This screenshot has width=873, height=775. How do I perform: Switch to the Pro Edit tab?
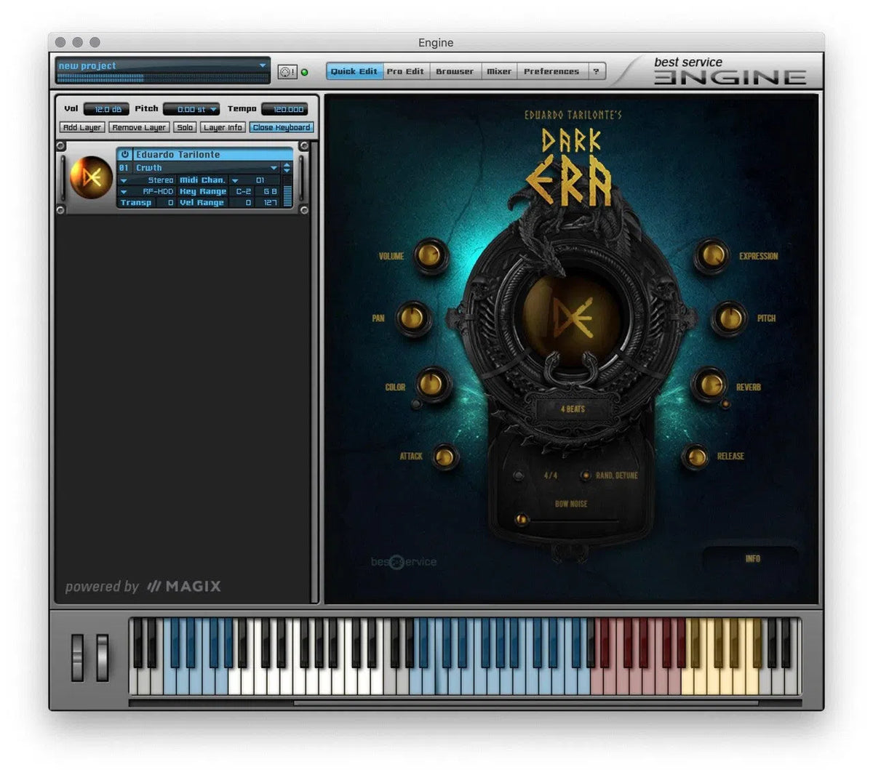(405, 71)
